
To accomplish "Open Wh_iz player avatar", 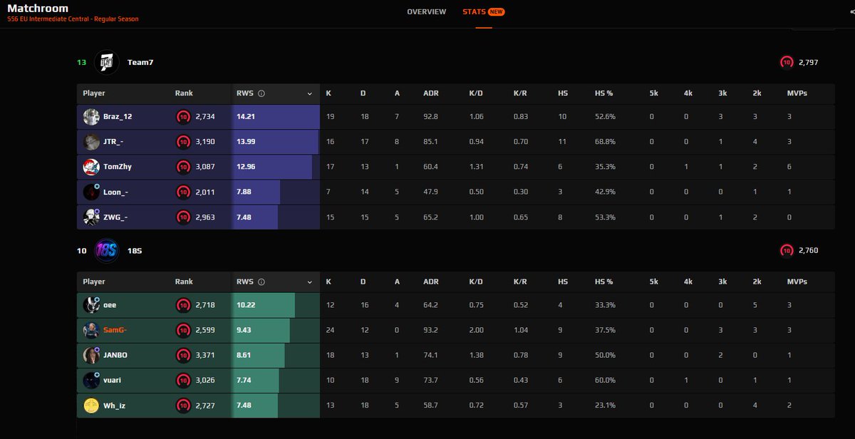I will 91,406.
